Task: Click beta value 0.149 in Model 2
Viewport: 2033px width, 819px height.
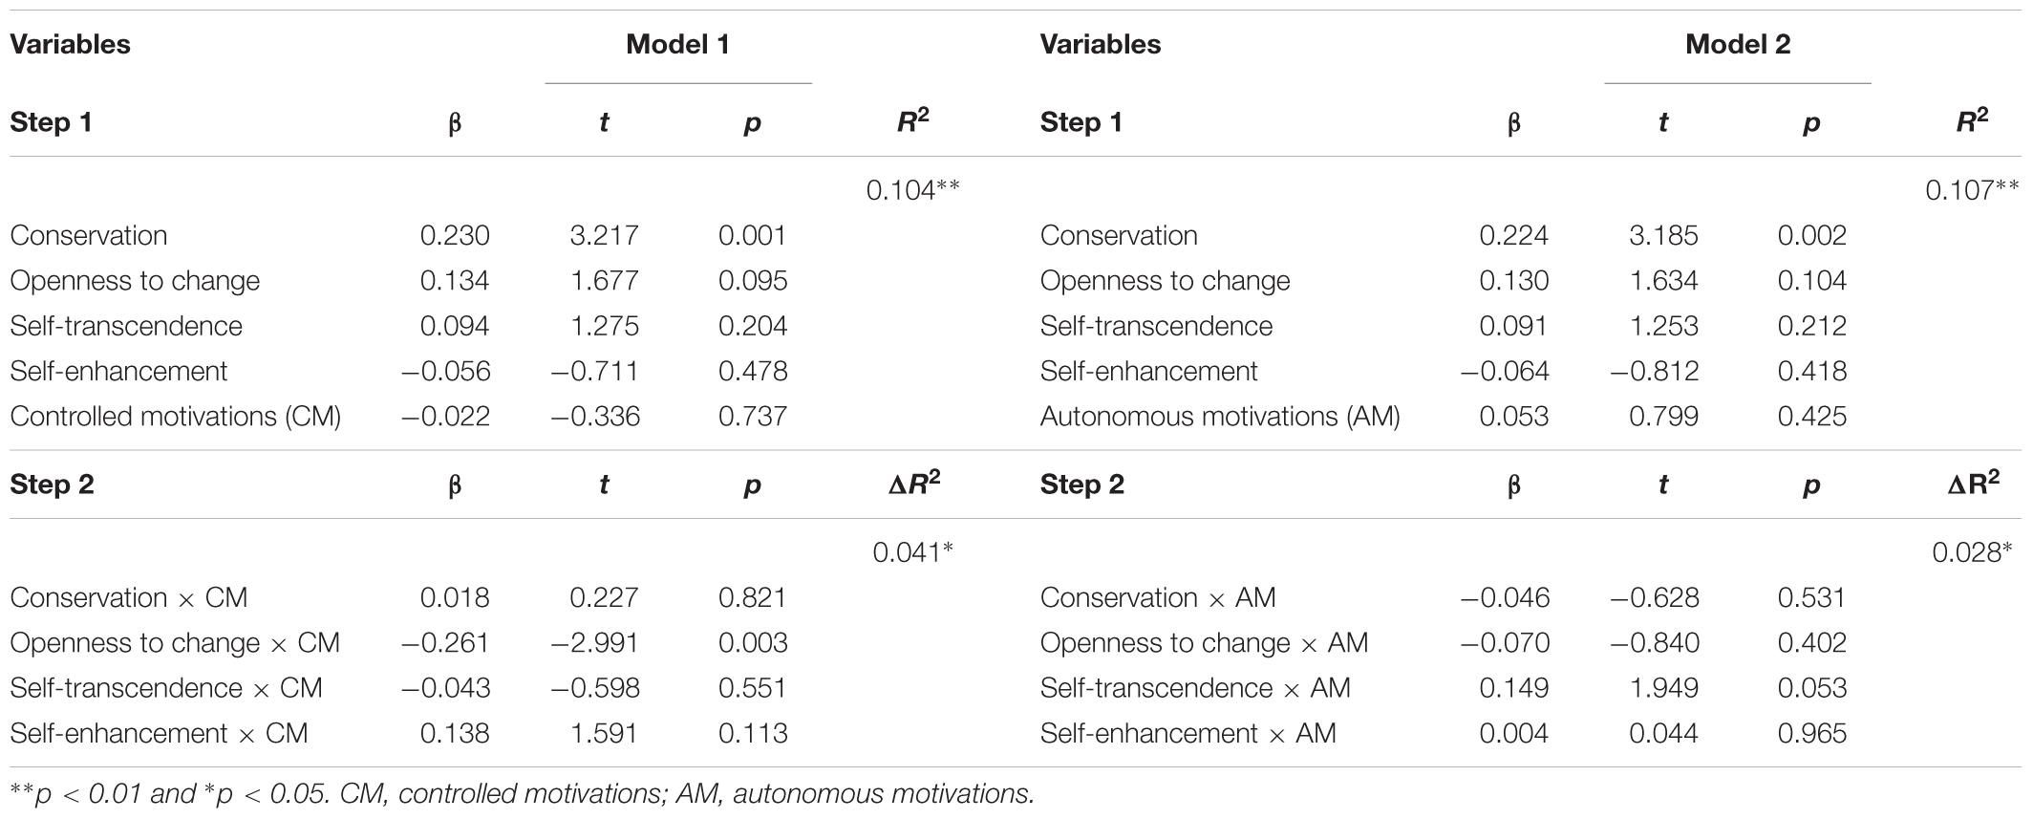Action: [x=1513, y=688]
